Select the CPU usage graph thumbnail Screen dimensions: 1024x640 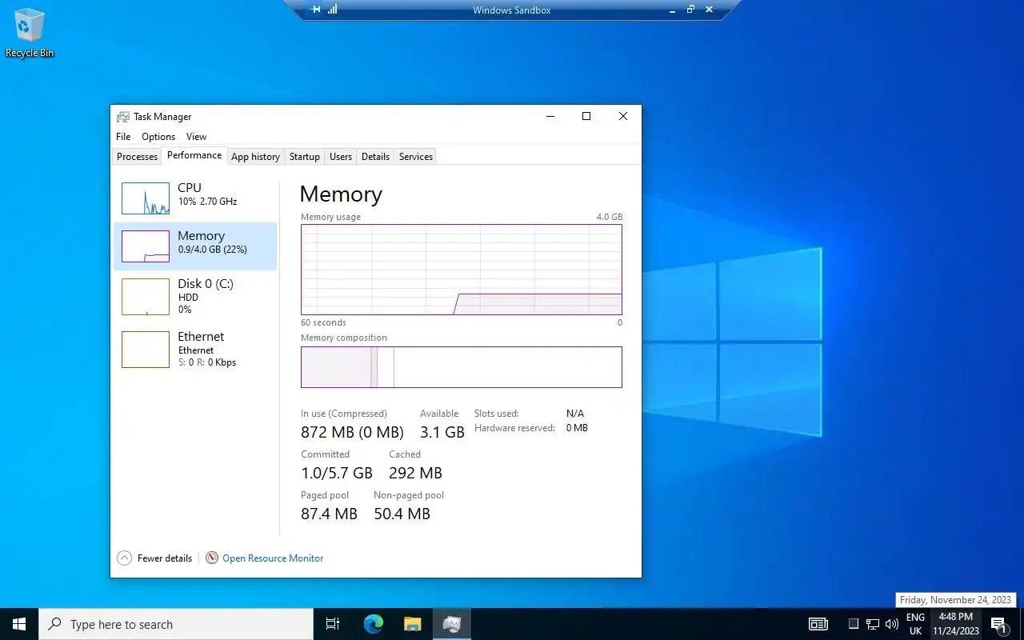pyautogui.click(x=146, y=198)
